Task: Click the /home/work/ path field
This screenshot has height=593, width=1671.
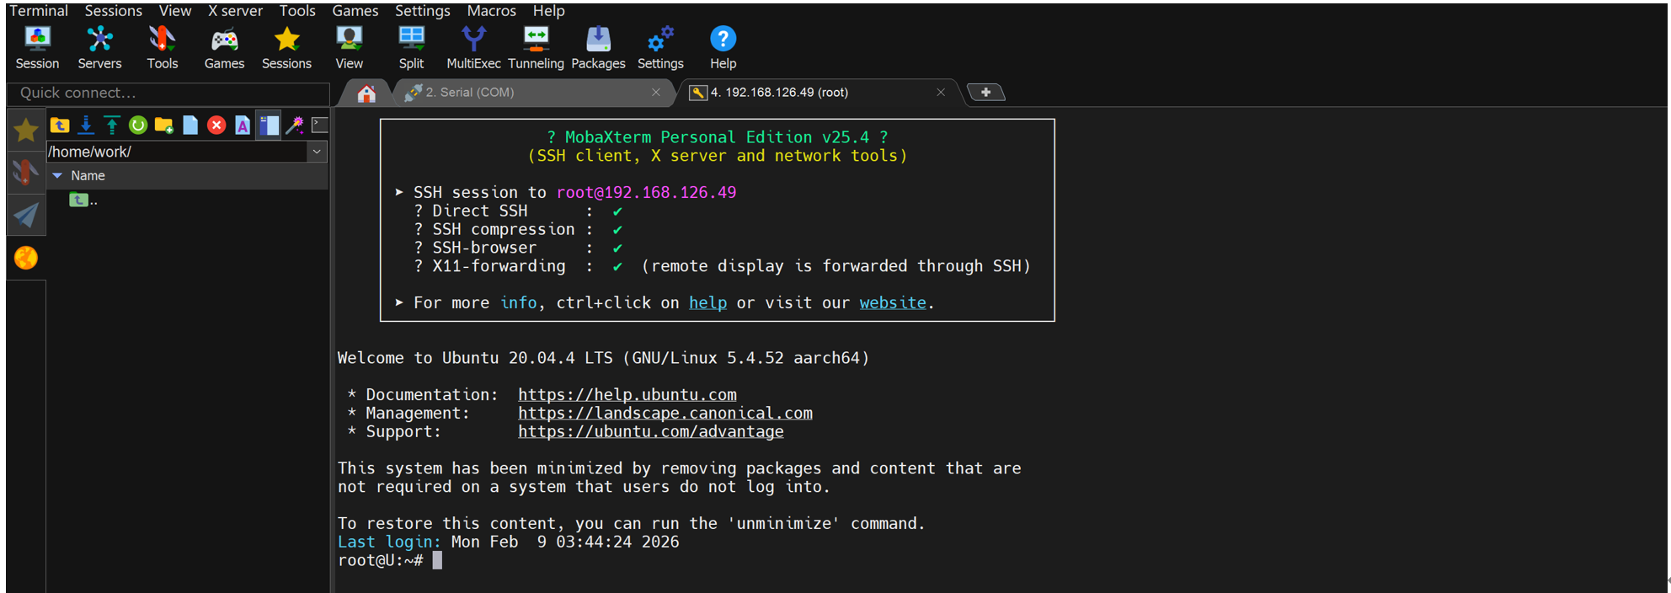Action: point(177,152)
